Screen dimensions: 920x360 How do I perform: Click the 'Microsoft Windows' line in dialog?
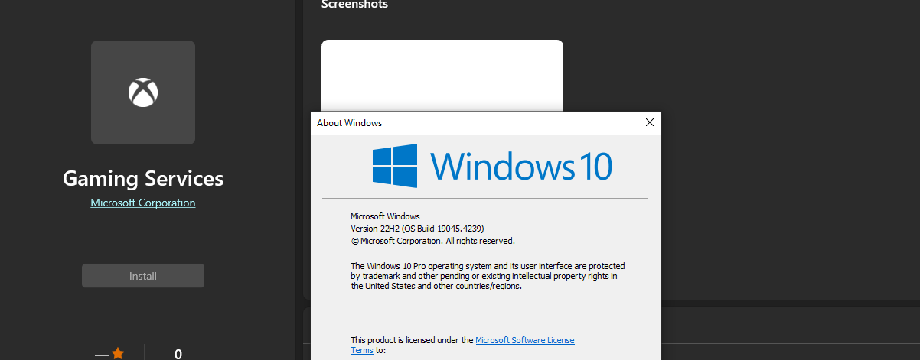tap(385, 216)
